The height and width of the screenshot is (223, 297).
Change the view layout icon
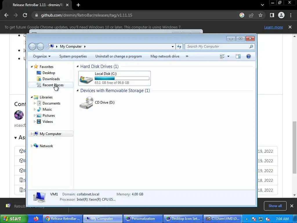222,56
